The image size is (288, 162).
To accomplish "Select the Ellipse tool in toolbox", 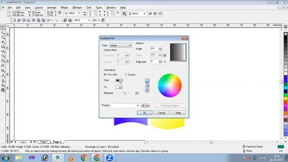I will coord(3,51).
